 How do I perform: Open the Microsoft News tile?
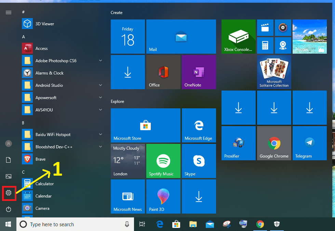click(x=128, y=196)
